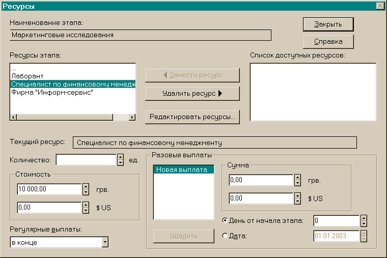
Task: Click Удалить ресурс button
Action: click(192, 94)
